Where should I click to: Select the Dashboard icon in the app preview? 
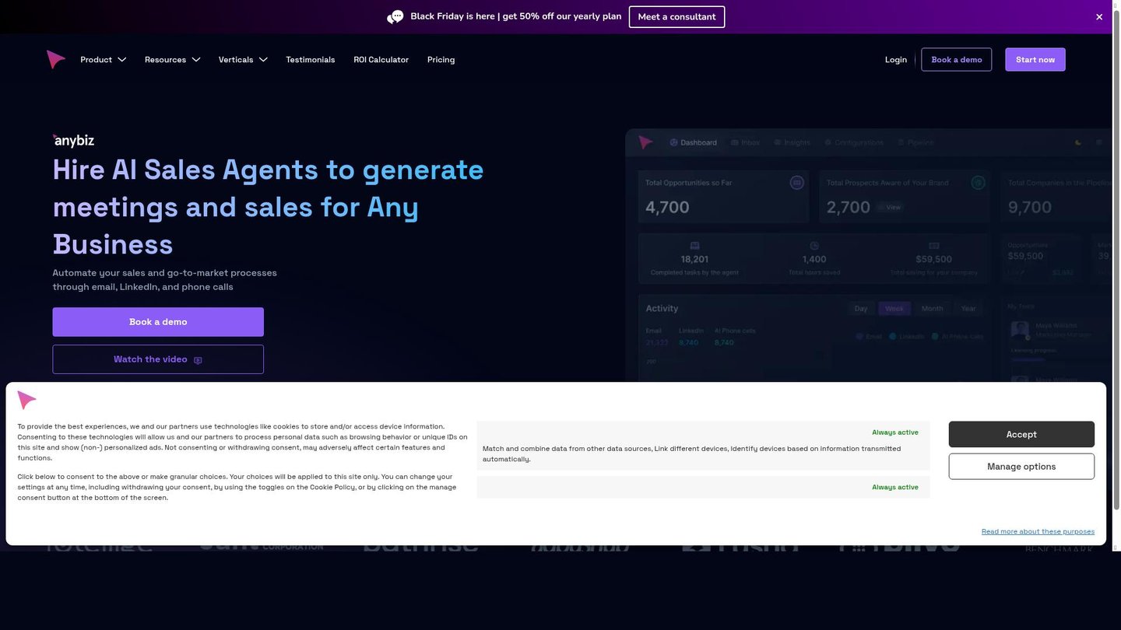[674, 142]
